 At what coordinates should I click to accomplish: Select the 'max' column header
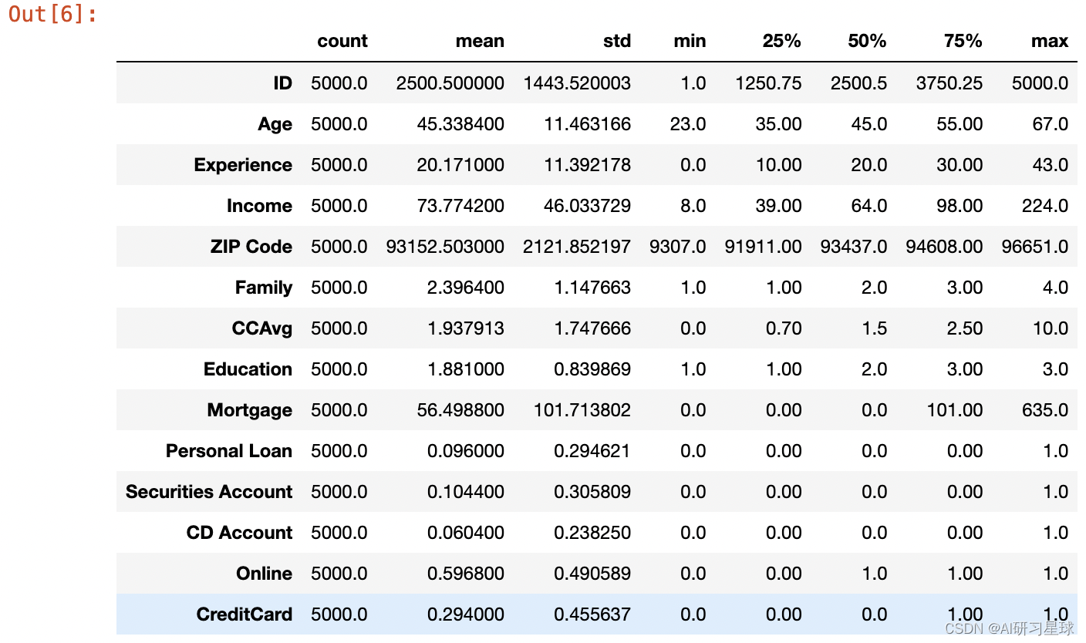(x=1050, y=42)
